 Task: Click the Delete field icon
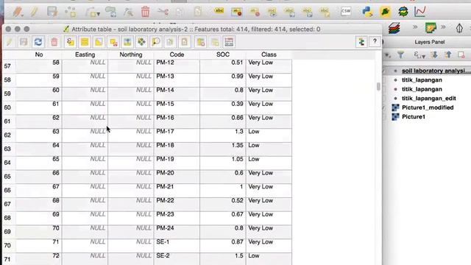(200, 42)
